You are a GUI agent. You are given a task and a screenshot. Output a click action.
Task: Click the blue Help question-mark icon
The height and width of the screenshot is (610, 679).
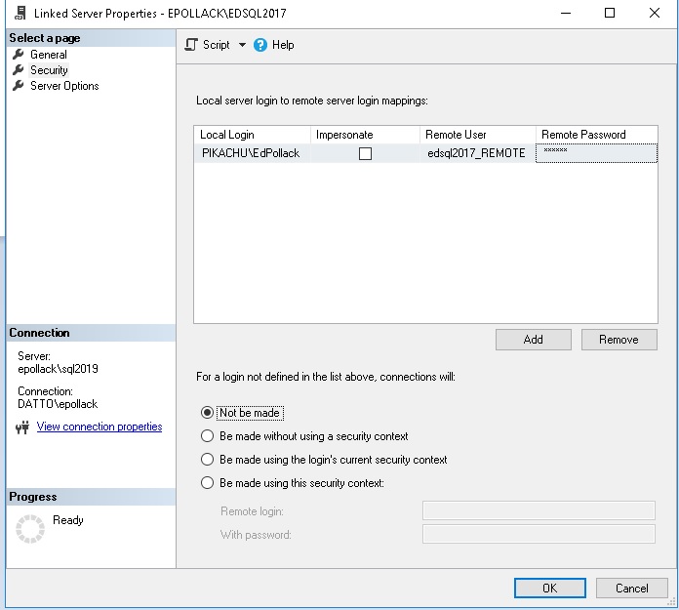[260, 45]
